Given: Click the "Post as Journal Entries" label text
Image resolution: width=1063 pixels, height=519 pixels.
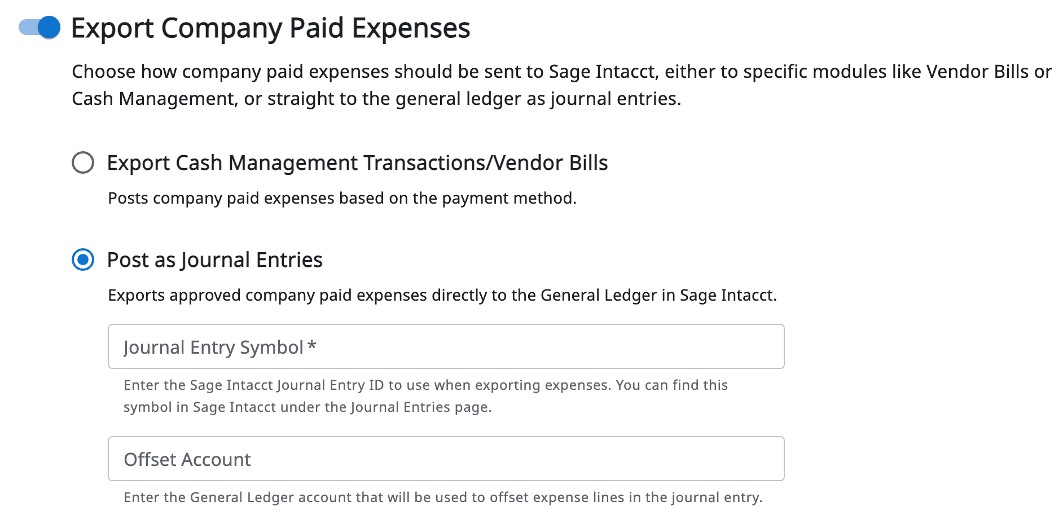Looking at the screenshot, I should [x=214, y=260].
